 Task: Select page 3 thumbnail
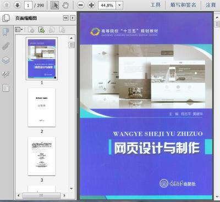pyautogui.click(x=42, y=156)
